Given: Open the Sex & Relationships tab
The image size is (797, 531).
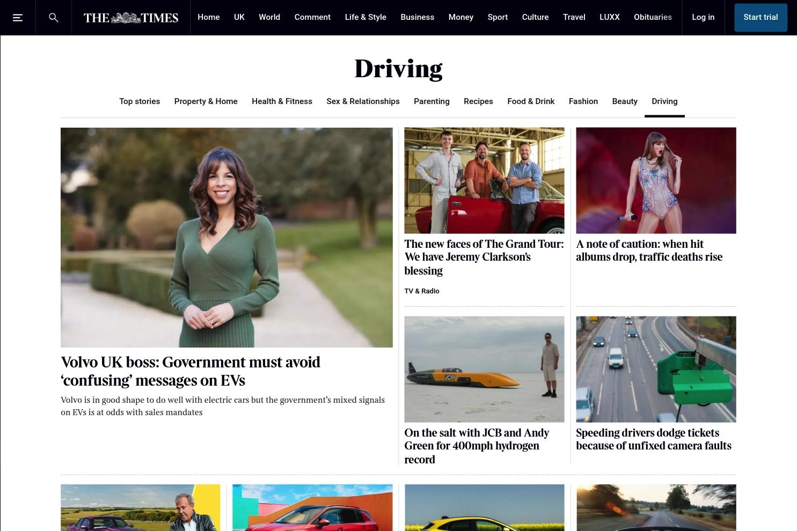Looking at the screenshot, I should tap(363, 101).
